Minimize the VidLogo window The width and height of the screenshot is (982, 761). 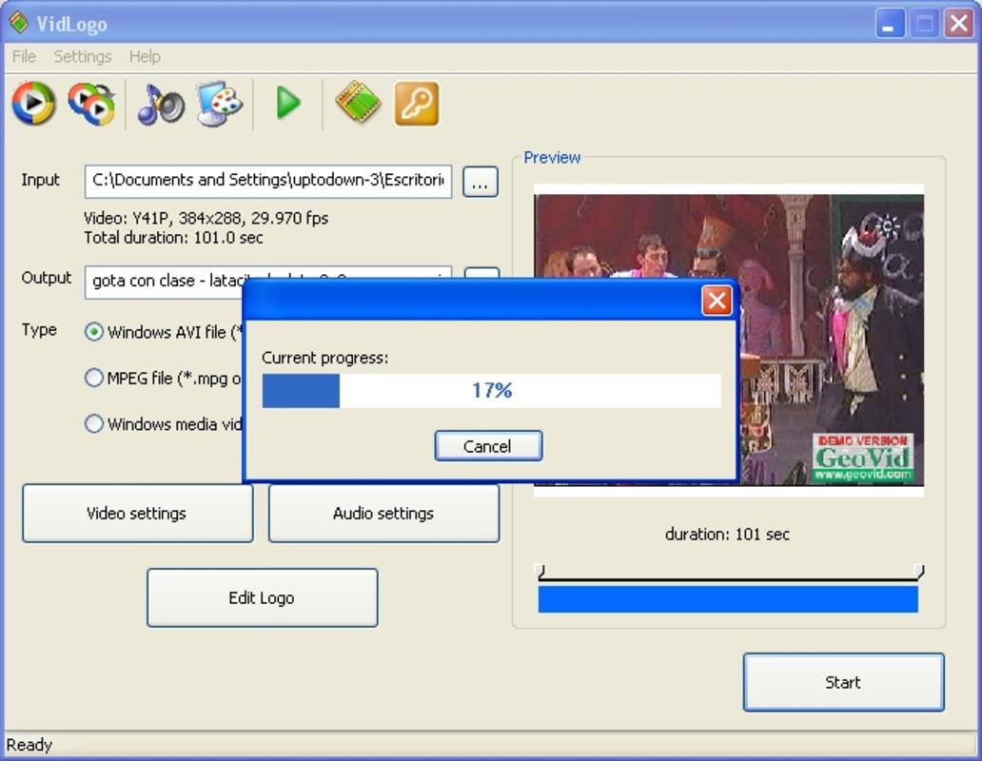tap(890, 24)
